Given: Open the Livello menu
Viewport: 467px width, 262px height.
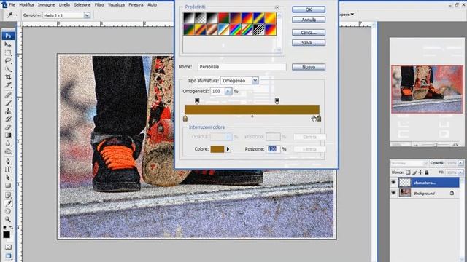Looking at the screenshot, I should (64, 5).
